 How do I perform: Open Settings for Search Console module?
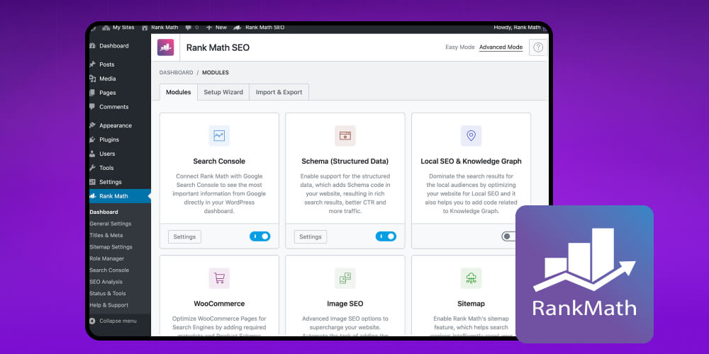(184, 236)
